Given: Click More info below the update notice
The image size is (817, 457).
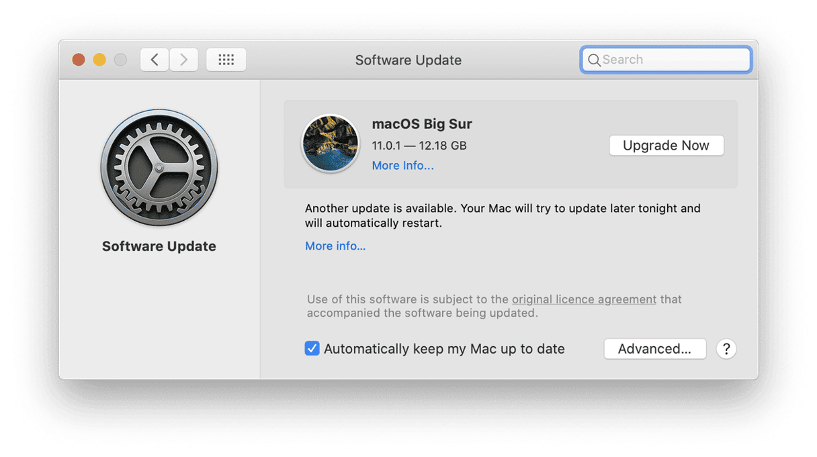Looking at the screenshot, I should [x=335, y=246].
